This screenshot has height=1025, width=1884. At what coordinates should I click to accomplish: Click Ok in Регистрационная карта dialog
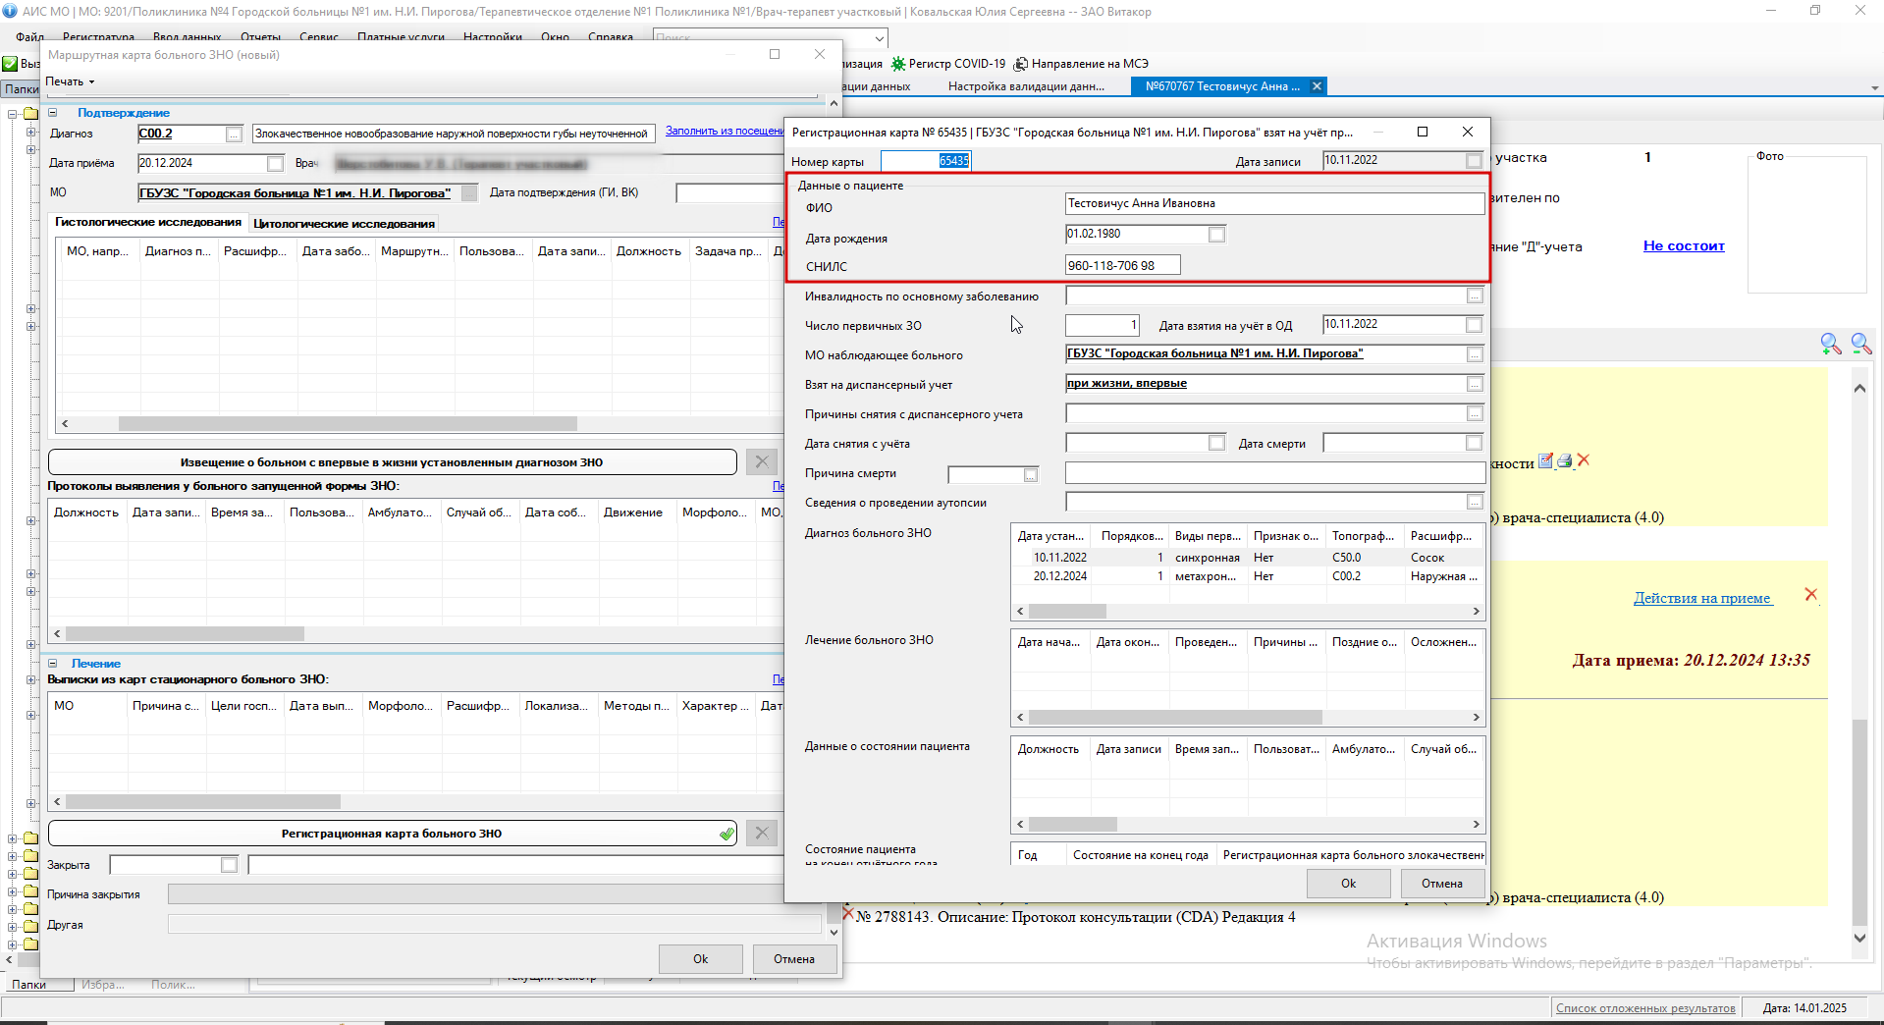1348,884
